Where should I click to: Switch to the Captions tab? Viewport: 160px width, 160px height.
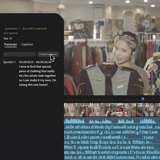tap(27, 44)
